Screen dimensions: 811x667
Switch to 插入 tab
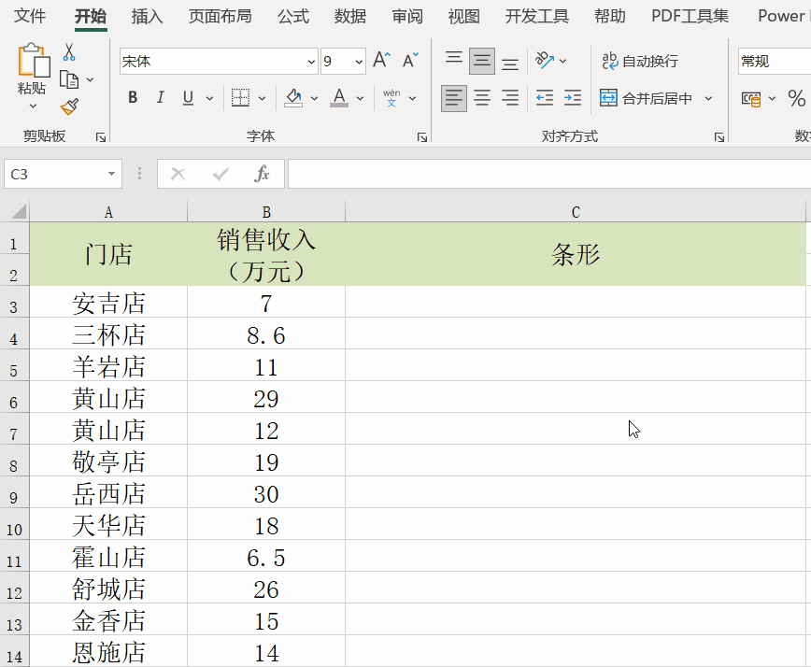pos(147,16)
